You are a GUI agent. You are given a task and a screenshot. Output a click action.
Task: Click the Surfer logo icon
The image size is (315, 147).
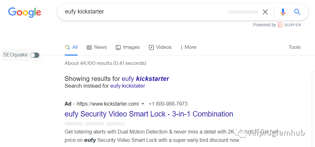[x=280, y=25]
